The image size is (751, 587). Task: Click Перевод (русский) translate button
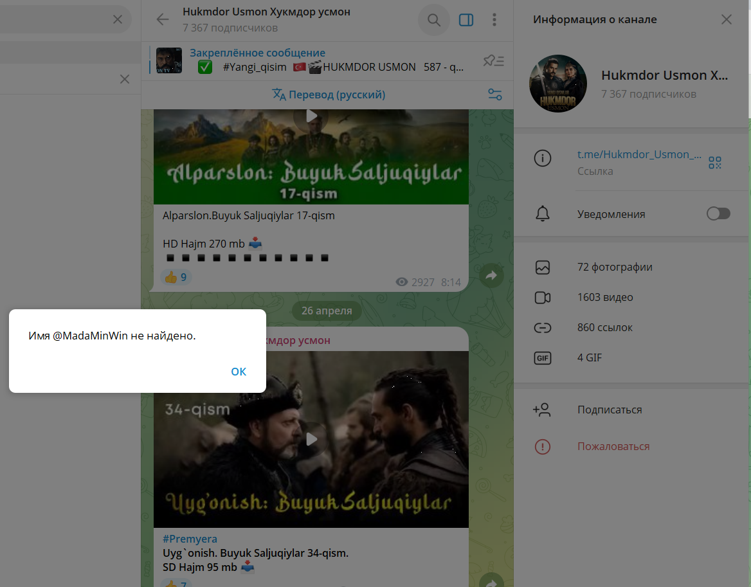[329, 95]
